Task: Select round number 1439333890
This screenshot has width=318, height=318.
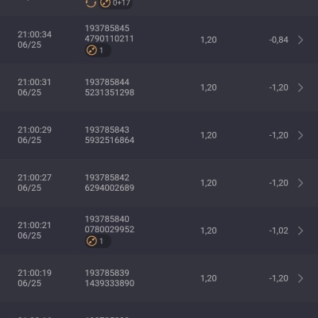Action: click(x=110, y=283)
